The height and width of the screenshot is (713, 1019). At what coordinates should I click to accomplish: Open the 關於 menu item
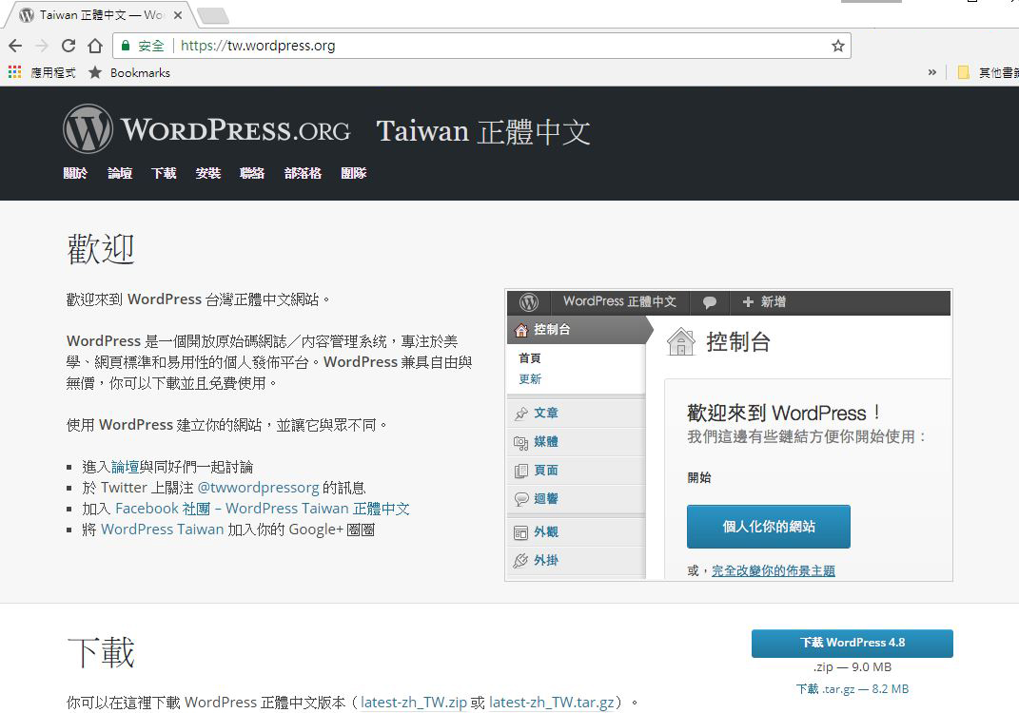click(x=75, y=173)
